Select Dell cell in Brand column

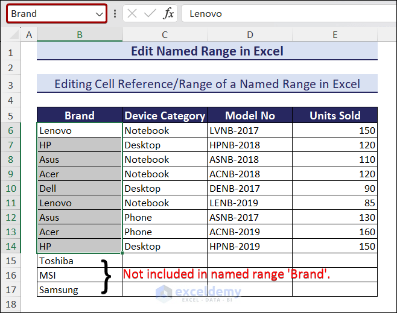(79, 188)
